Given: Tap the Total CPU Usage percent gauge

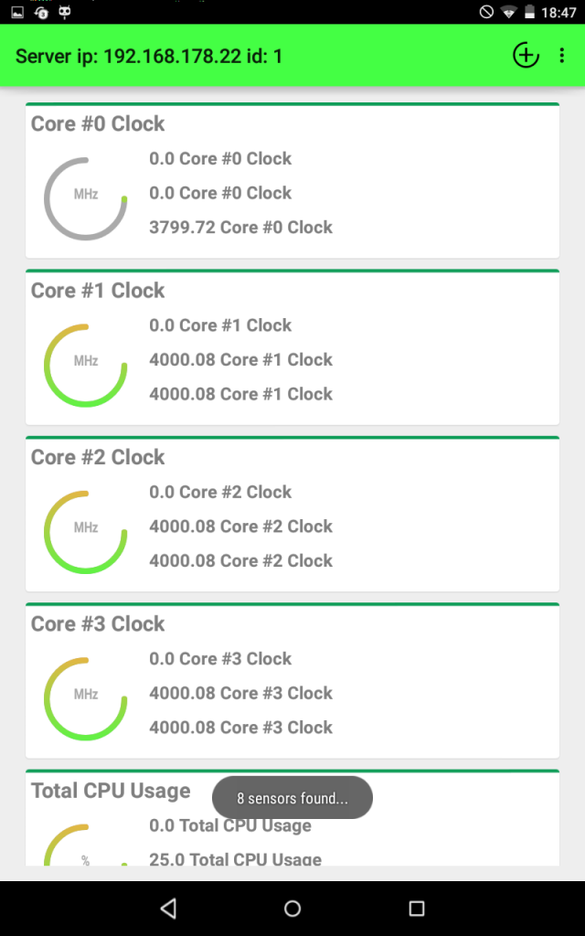Looking at the screenshot, I should [86, 850].
